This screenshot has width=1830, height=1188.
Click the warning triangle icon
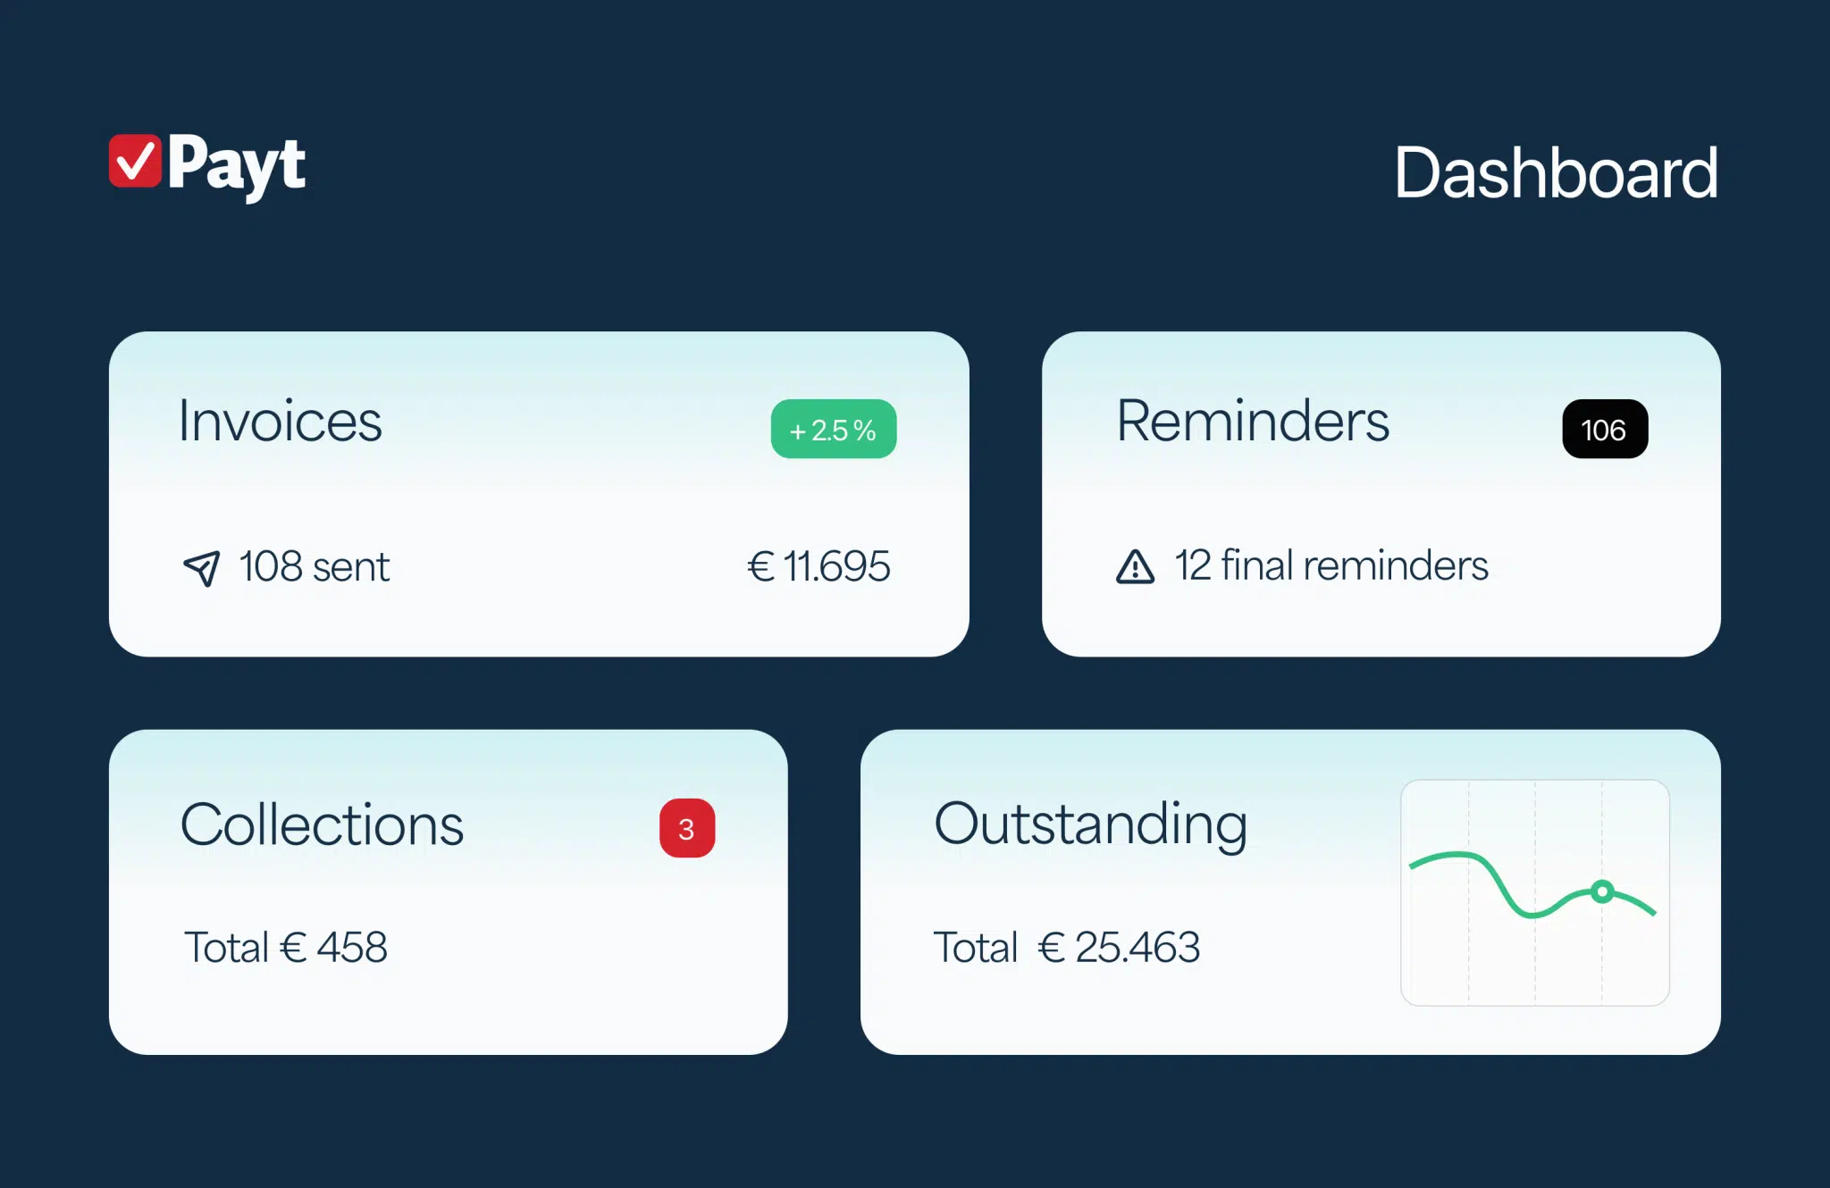point(1135,567)
